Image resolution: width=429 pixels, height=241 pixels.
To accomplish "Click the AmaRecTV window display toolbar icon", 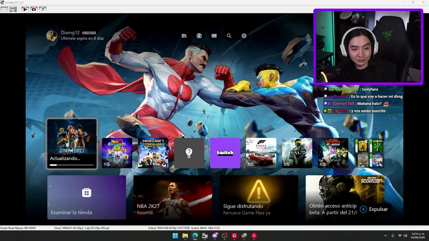I will 4,9.
